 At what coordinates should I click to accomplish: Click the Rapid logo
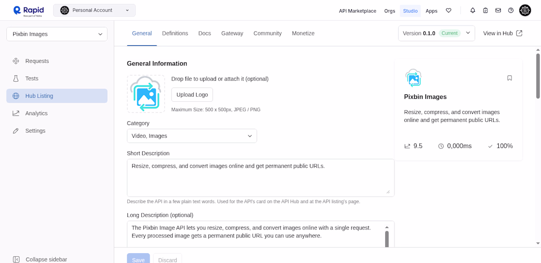click(29, 10)
